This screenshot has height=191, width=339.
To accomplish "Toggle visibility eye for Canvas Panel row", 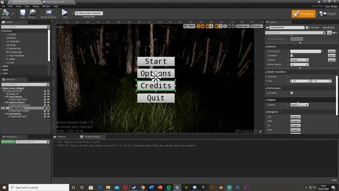I will click(x=48, y=91).
